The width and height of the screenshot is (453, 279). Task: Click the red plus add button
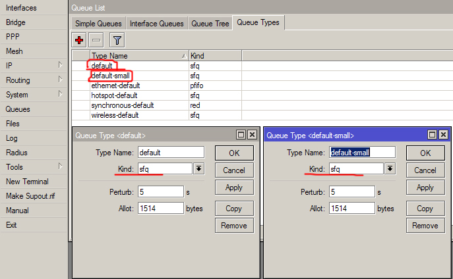pyautogui.click(x=80, y=40)
